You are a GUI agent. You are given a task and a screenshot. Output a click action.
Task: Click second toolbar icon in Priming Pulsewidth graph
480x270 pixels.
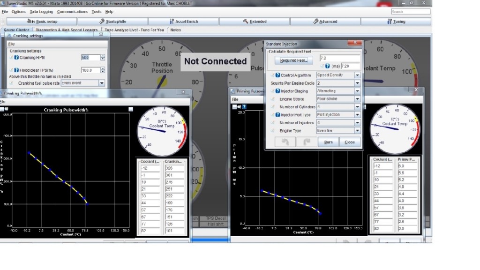point(240,107)
